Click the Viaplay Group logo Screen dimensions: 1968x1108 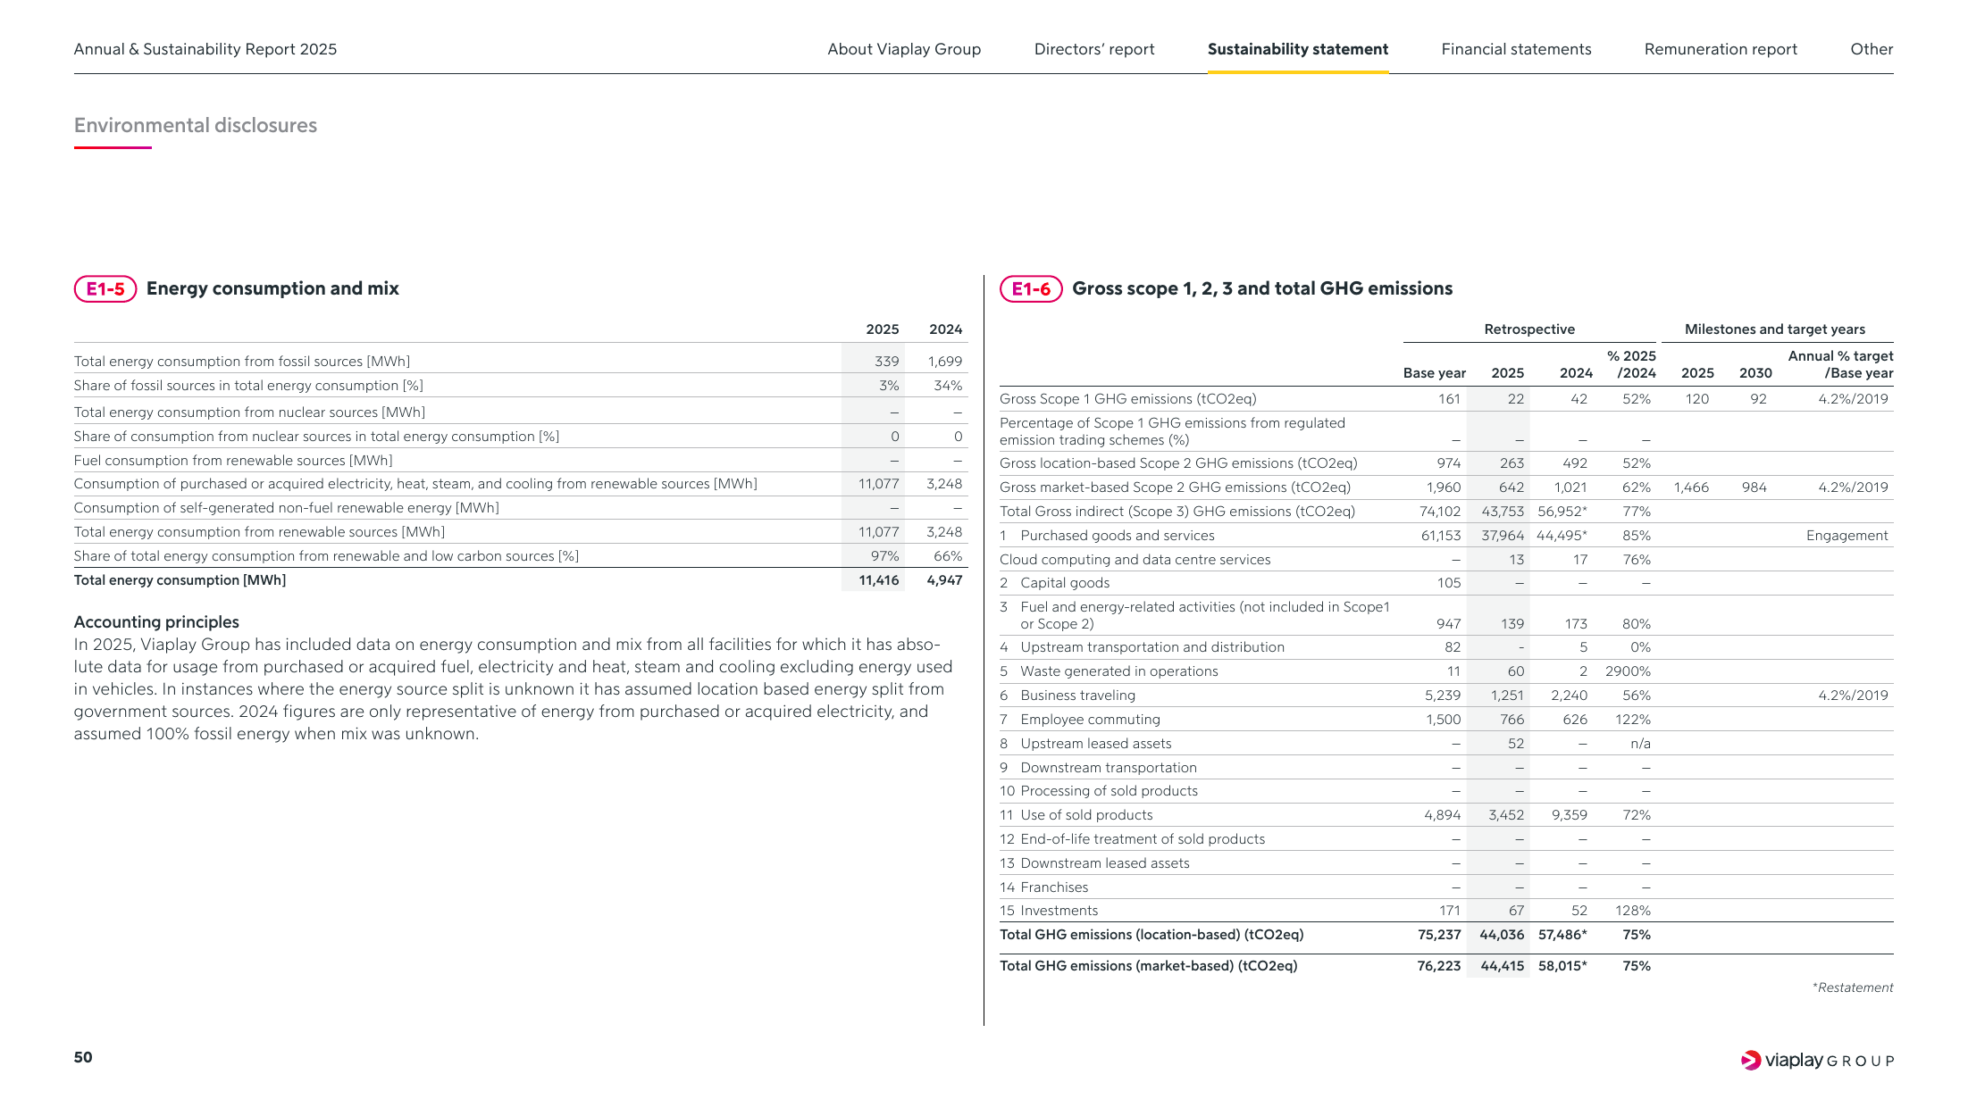[x=1817, y=1061]
